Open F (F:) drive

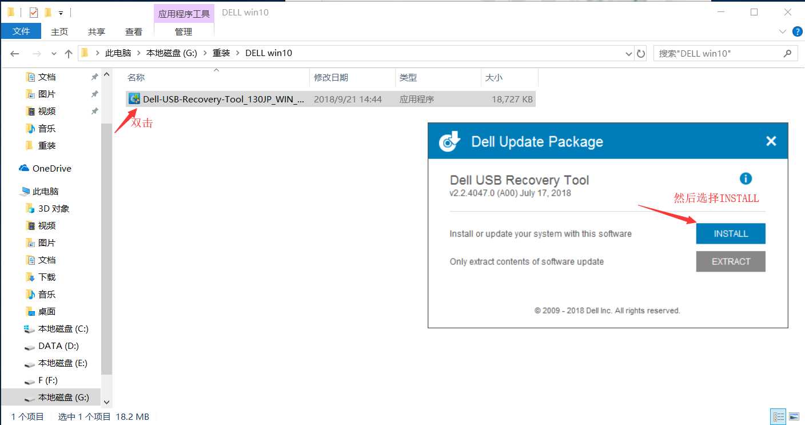click(47, 380)
